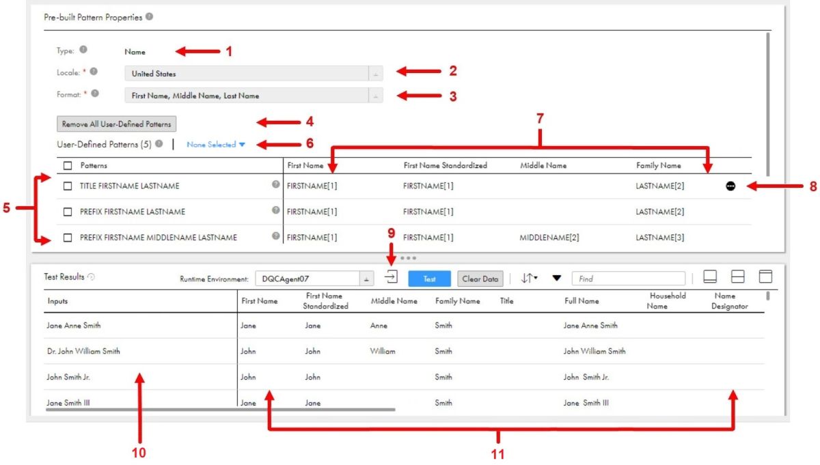This screenshot has height=465, width=820.
Task: Click the Anne middle name result cell
Action: [379, 326]
